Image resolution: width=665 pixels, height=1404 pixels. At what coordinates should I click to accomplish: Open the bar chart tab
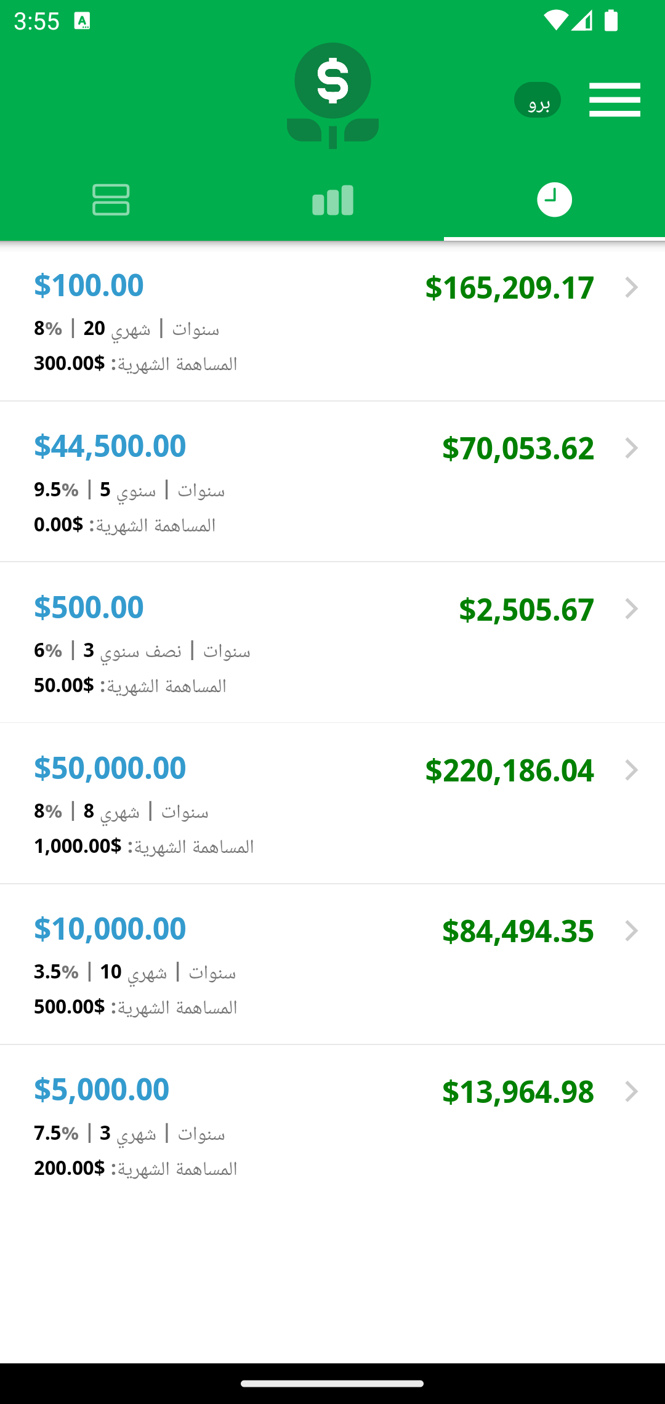[332, 200]
